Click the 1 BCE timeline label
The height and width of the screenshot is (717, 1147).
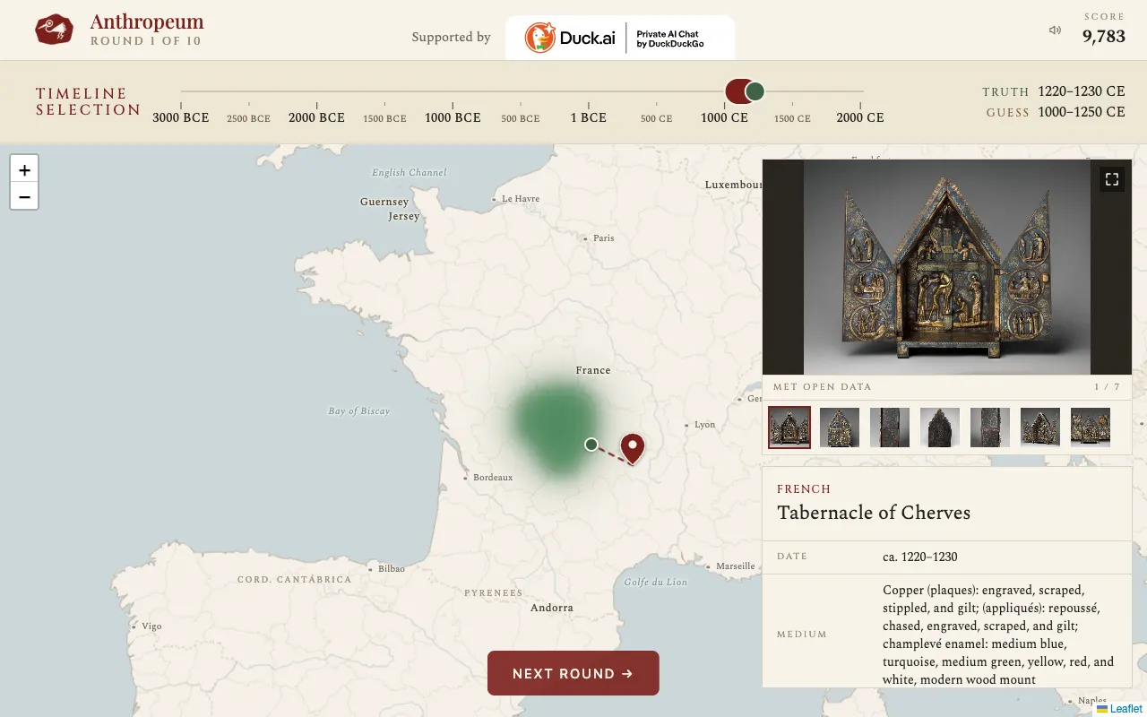coord(589,117)
